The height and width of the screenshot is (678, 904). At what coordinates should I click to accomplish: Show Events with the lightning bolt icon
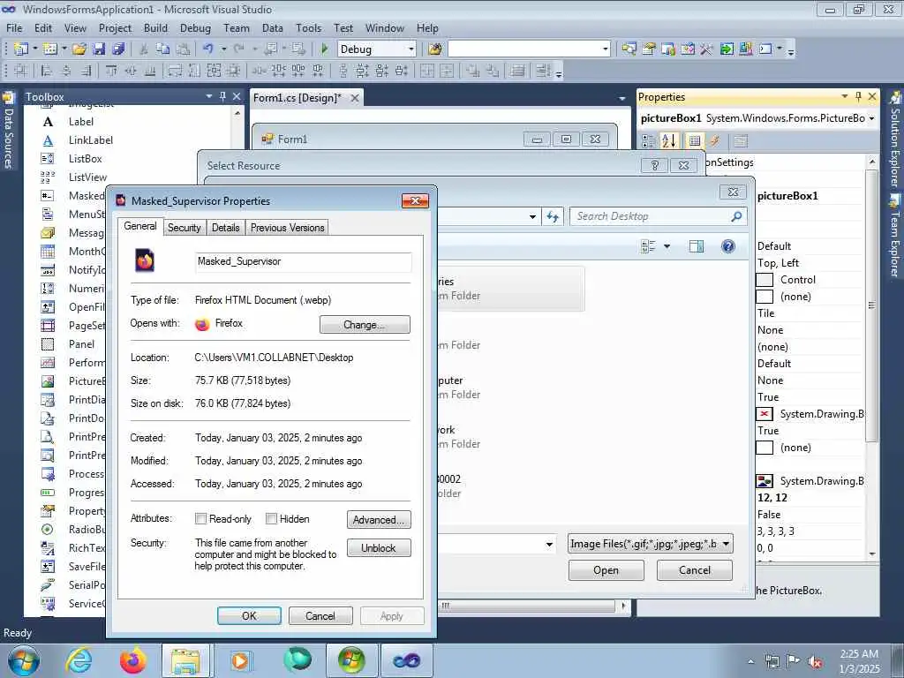tap(714, 140)
